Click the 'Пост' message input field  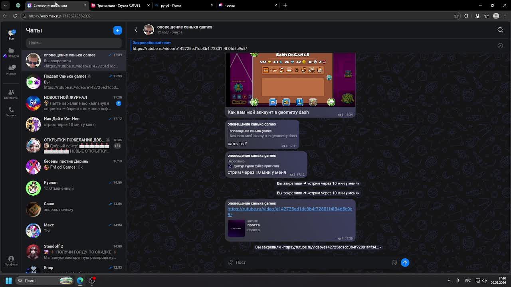coord(311,262)
